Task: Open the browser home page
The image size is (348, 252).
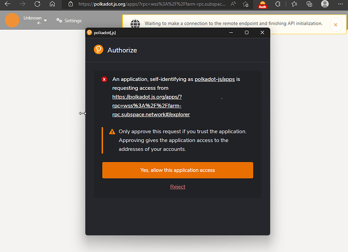Action: tap(53, 4)
